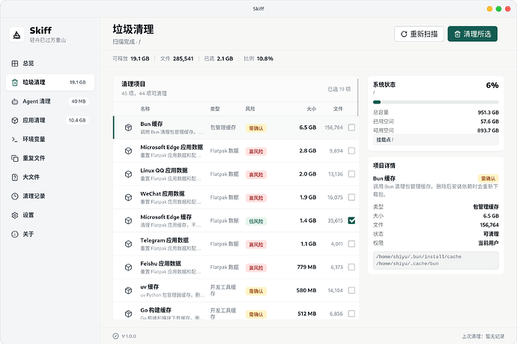The image size is (517, 344).
Task: Click the 低风险 badge on Edge 缓存 row
Action: 256,221
